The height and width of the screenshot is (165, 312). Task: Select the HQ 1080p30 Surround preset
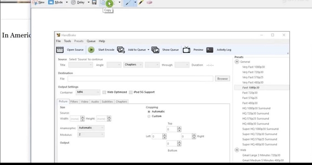pos(256,108)
